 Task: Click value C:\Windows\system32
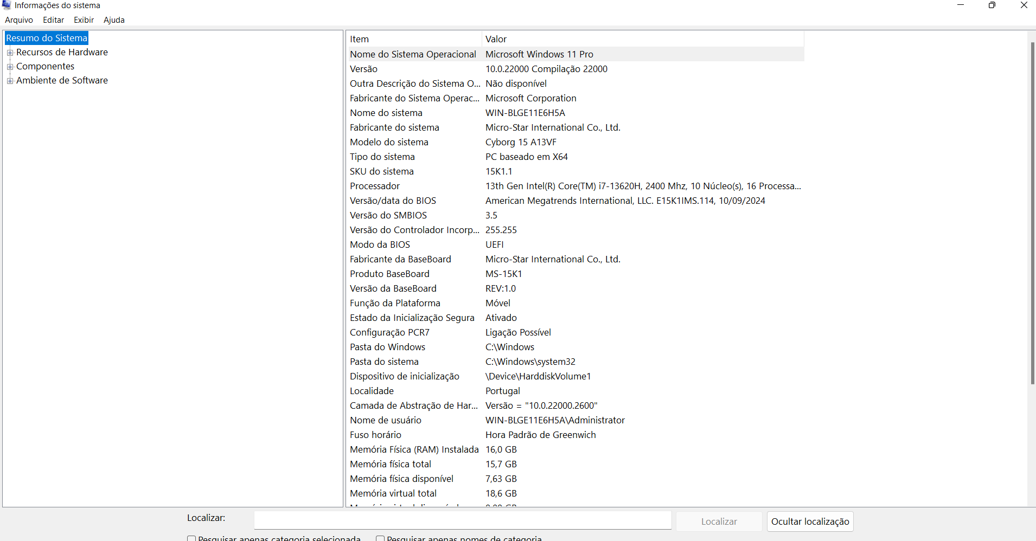point(530,362)
